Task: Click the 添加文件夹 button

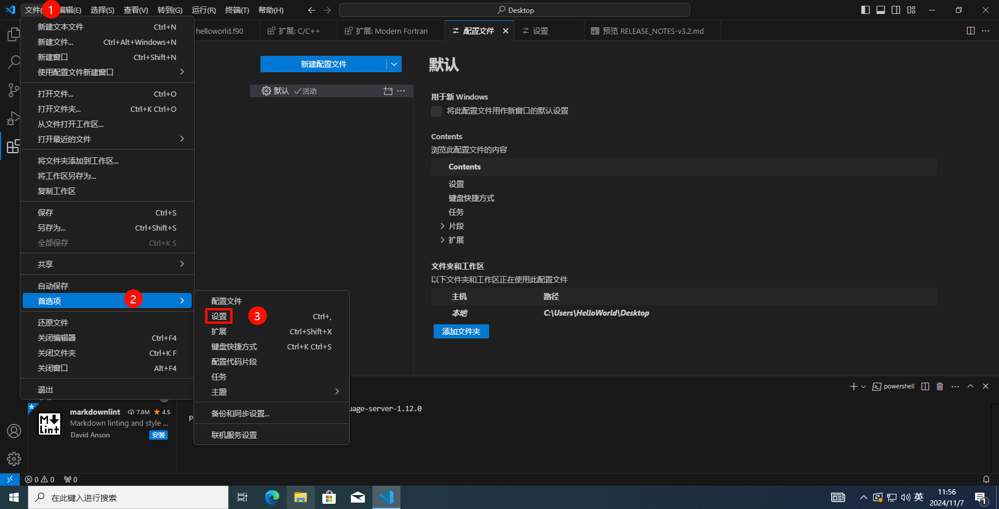Action: point(461,331)
